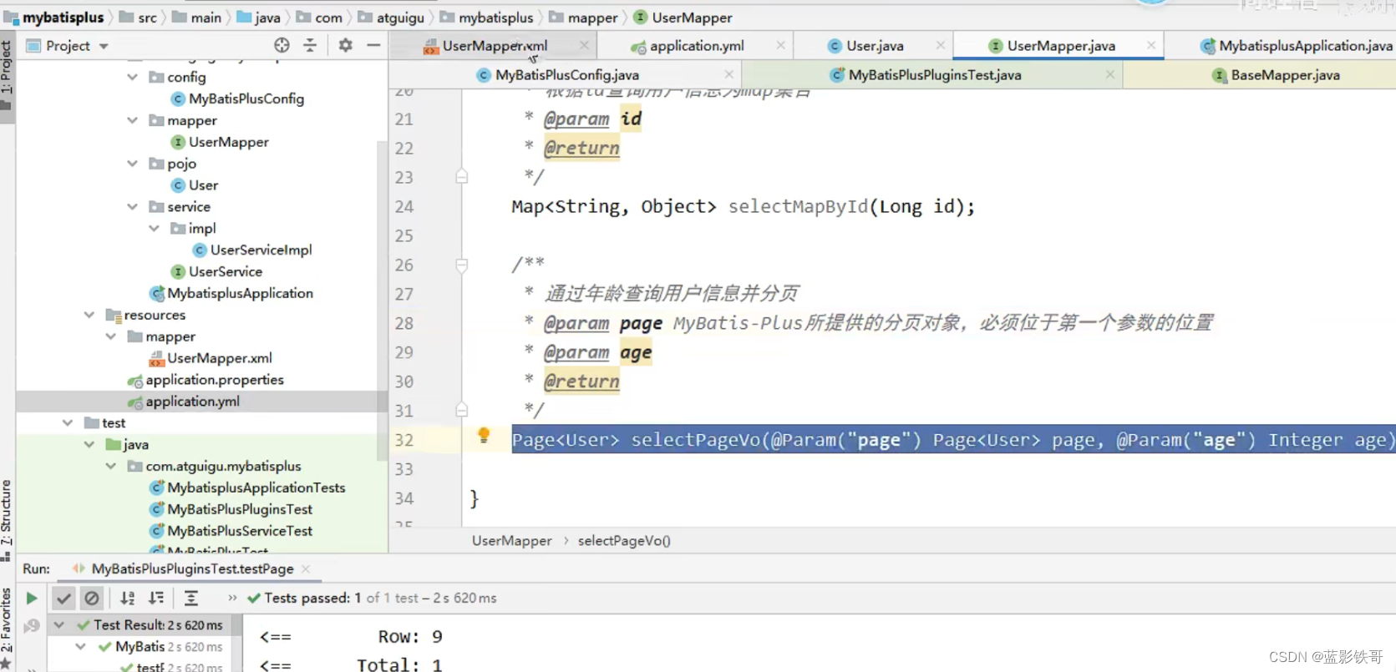Collapse the pojo folder
1396x672 pixels.
[x=132, y=164]
